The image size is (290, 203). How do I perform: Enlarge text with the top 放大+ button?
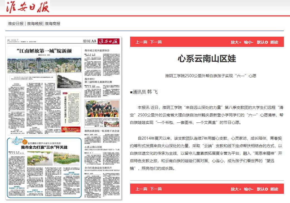(236, 42)
